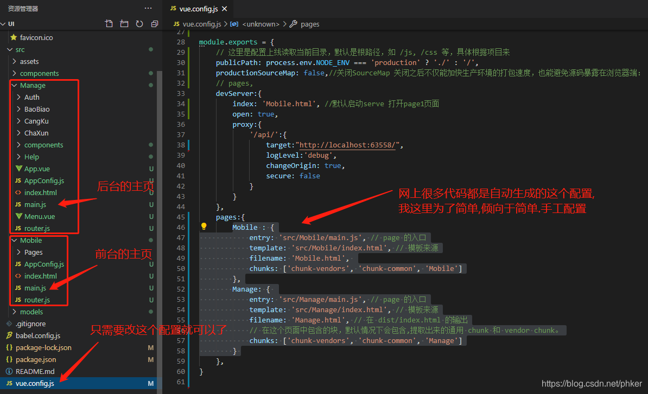Open .gitignore file
Viewport: 648px width, 394px height.
click(x=30, y=324)
